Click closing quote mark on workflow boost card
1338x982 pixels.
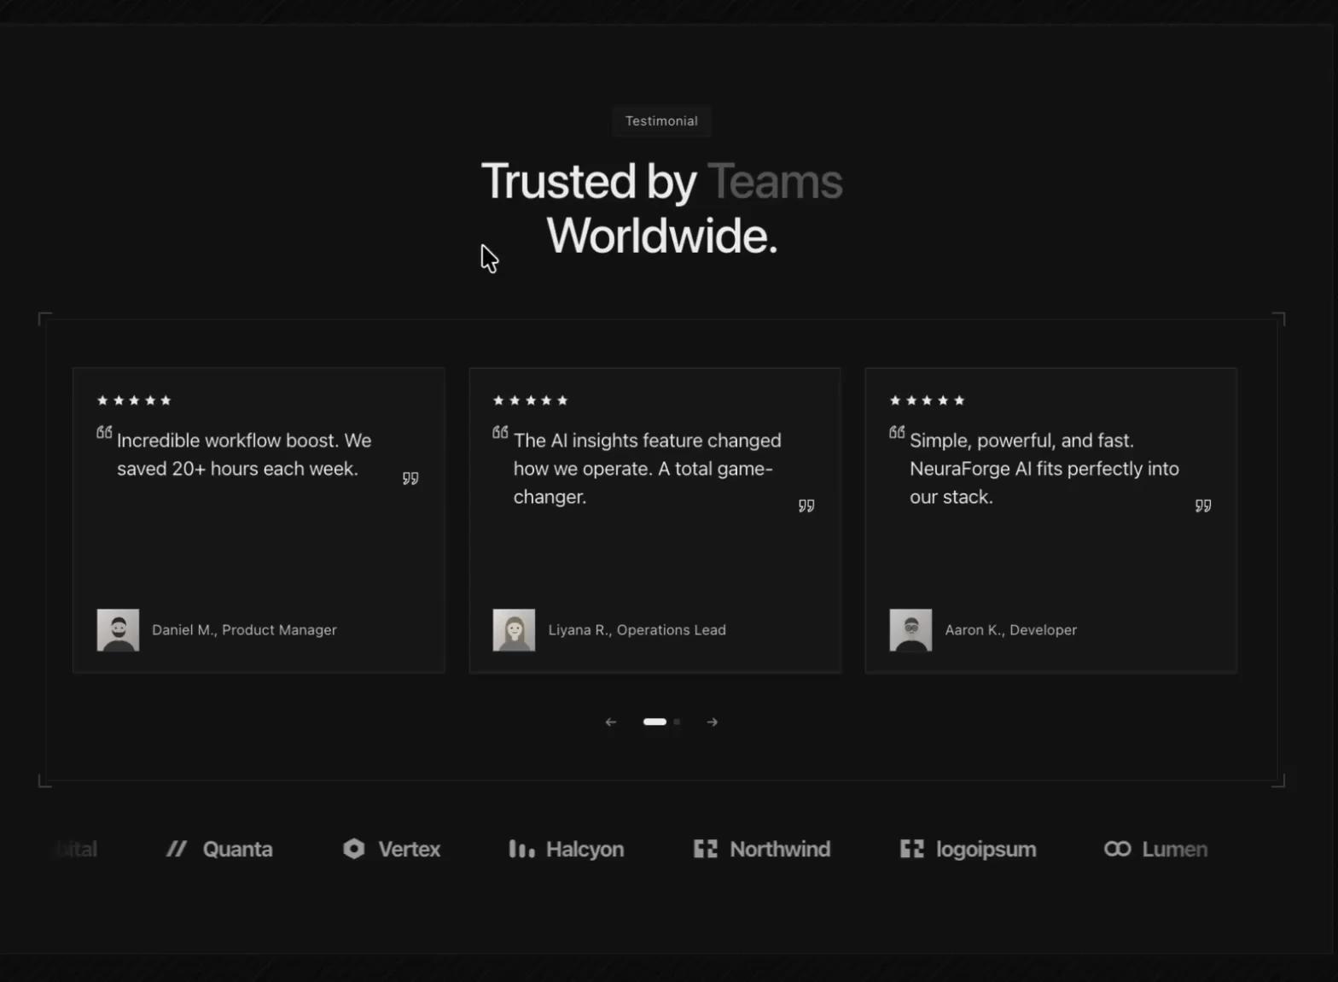(x=410, y=478)
